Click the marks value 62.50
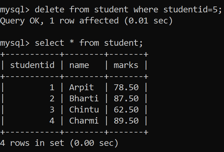224x152 pixels. 126,110
